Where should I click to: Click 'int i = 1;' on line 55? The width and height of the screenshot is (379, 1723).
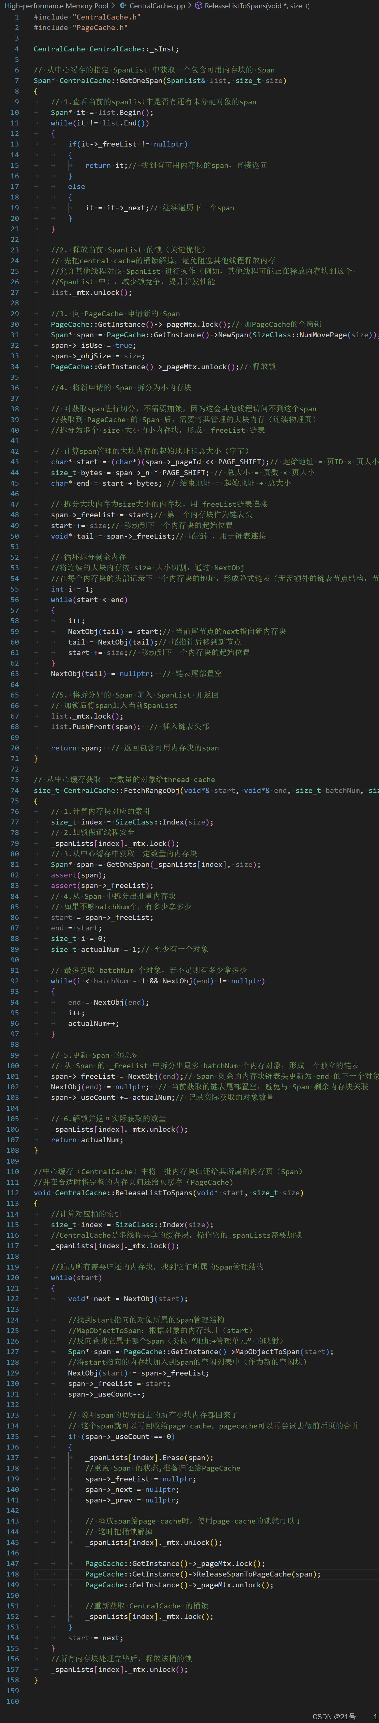(x=72, y=589)
